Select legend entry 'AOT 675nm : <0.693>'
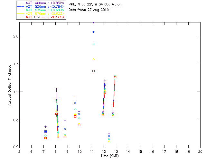The width and height of the screenshot is (206, 164). coord(45,10)
